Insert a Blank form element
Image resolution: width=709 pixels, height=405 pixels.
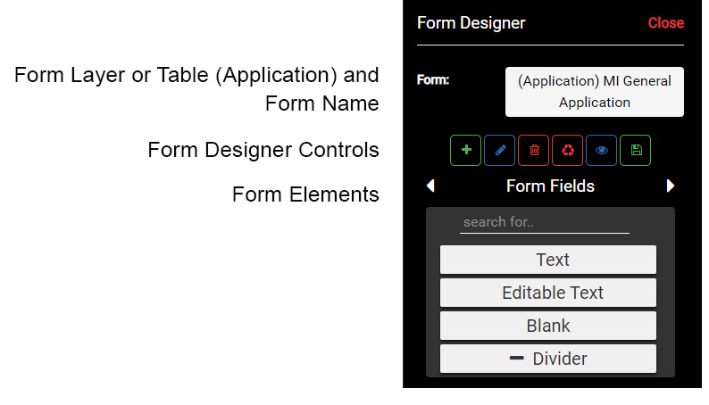pos(547,326)
